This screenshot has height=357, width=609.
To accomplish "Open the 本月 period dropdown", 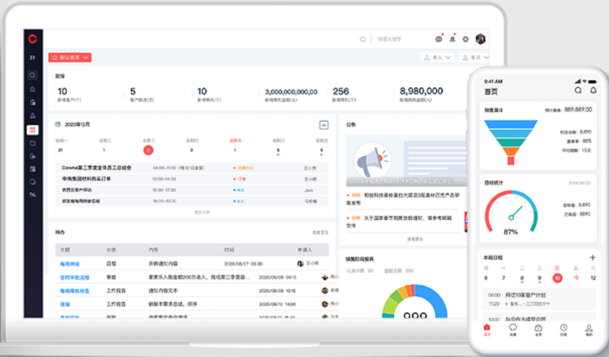I will (475, 57).
